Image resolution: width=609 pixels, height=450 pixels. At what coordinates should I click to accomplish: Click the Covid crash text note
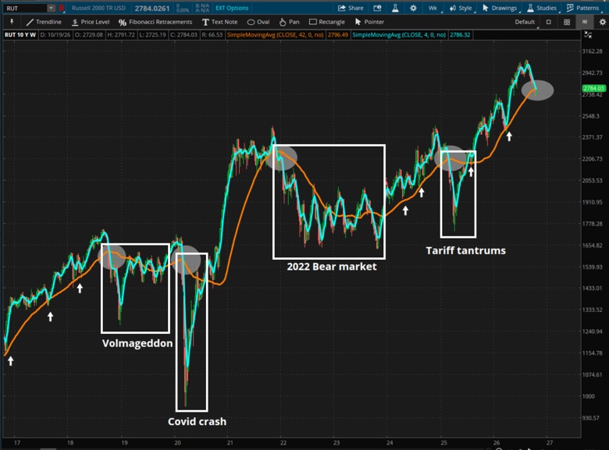[197, 422]
